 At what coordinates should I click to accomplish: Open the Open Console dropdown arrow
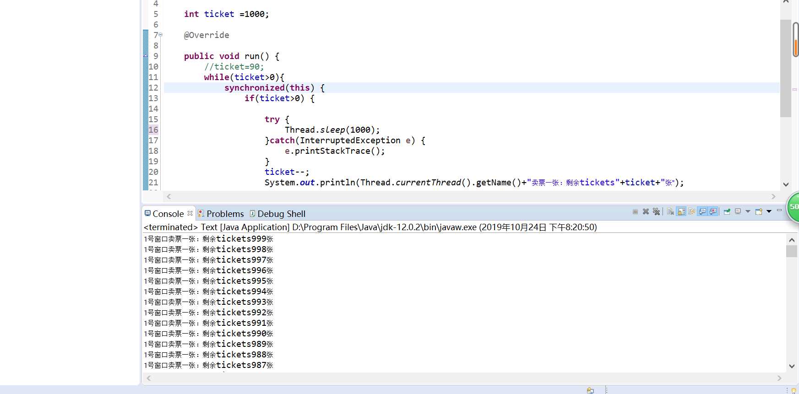(769, 211)
